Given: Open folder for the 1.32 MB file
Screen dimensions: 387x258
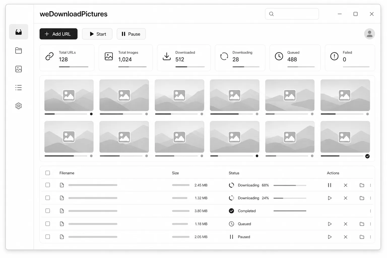Looking at the screenshot, I should coord(362,198).
